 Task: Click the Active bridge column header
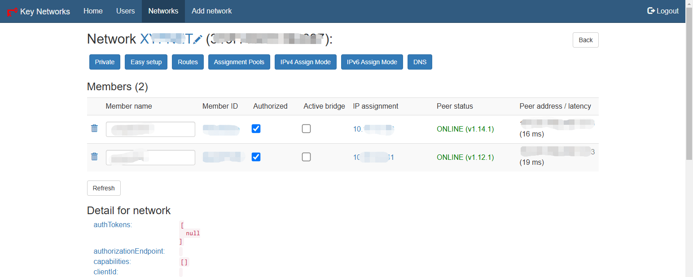[x=324, y=106]
